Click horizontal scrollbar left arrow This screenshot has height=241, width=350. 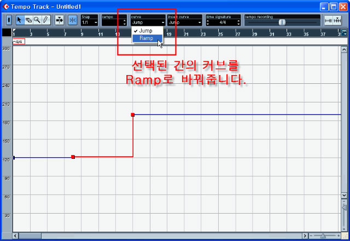coord(15,236)
